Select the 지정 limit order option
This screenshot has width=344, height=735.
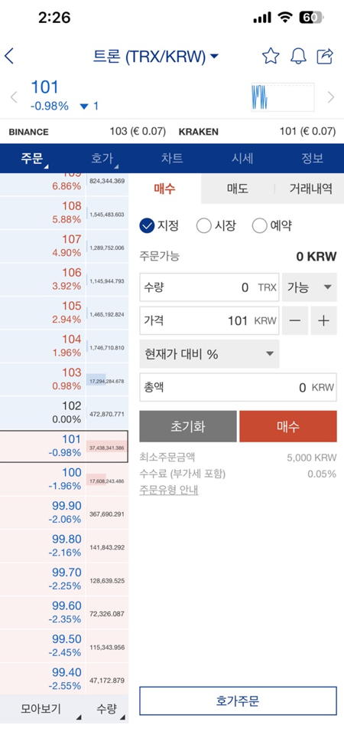point(159,226)
